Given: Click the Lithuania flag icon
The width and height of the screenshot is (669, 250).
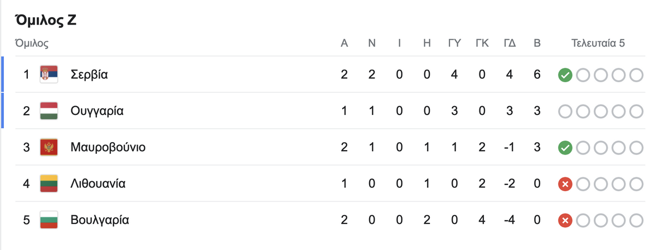Looking at the screenshot, I should (49, 184).
